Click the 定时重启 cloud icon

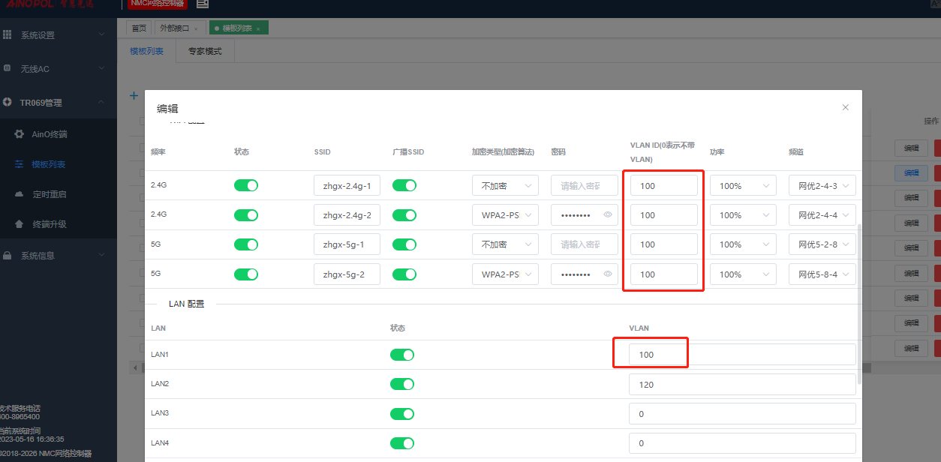pos(20,194)
